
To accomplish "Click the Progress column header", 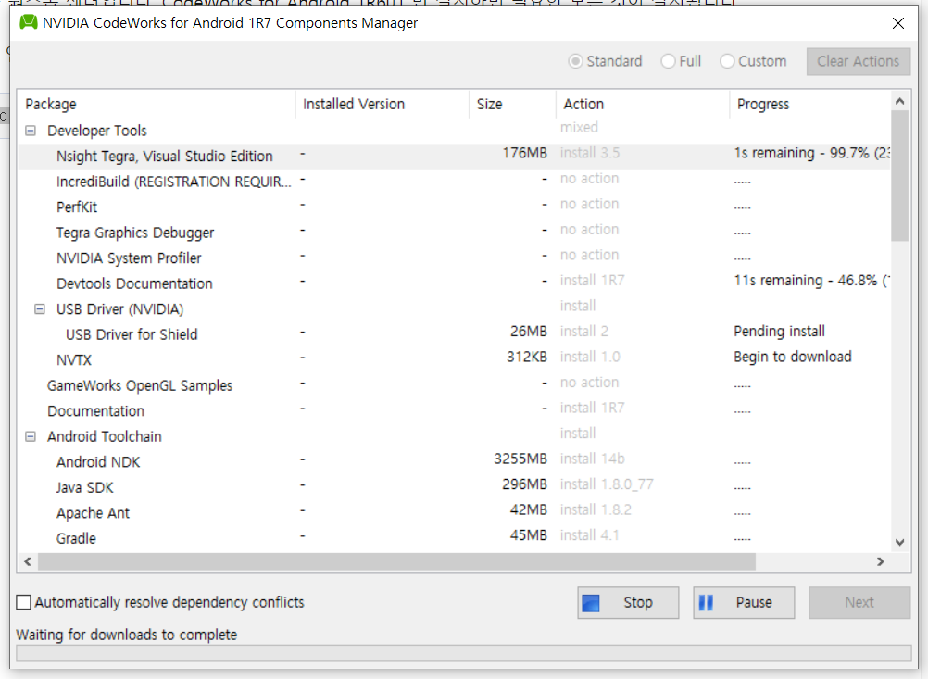I will [x=809, y=104].
